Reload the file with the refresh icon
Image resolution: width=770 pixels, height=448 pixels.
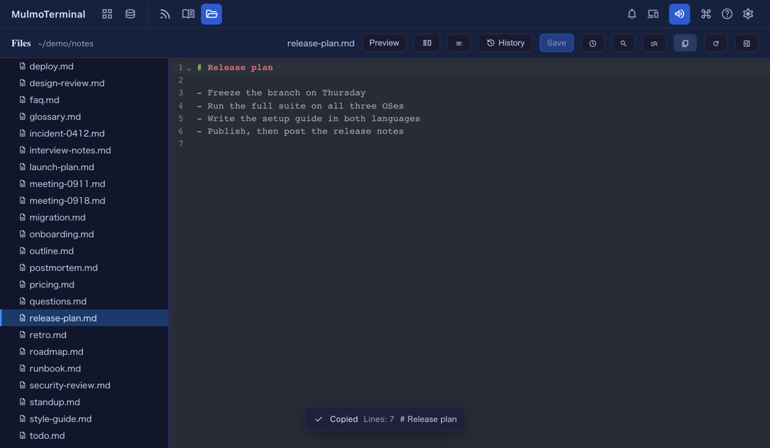(x=716, y=43)
